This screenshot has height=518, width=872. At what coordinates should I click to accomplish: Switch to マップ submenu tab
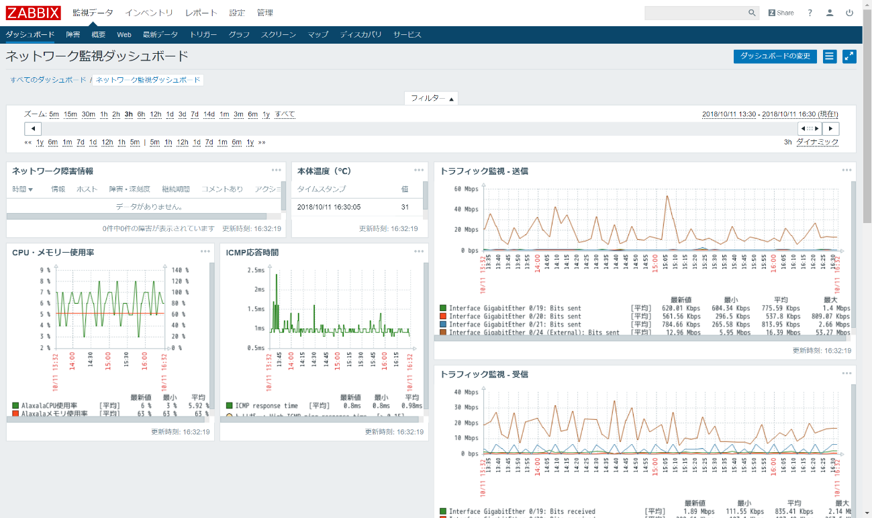(x=318, y=34)
